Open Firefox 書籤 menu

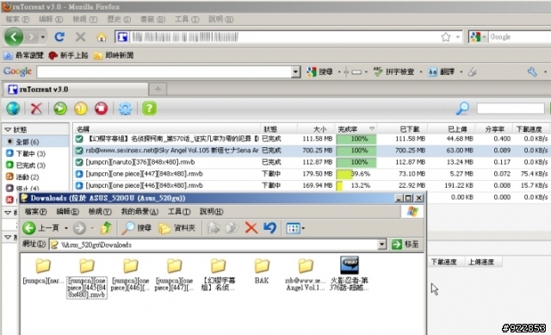152,19
